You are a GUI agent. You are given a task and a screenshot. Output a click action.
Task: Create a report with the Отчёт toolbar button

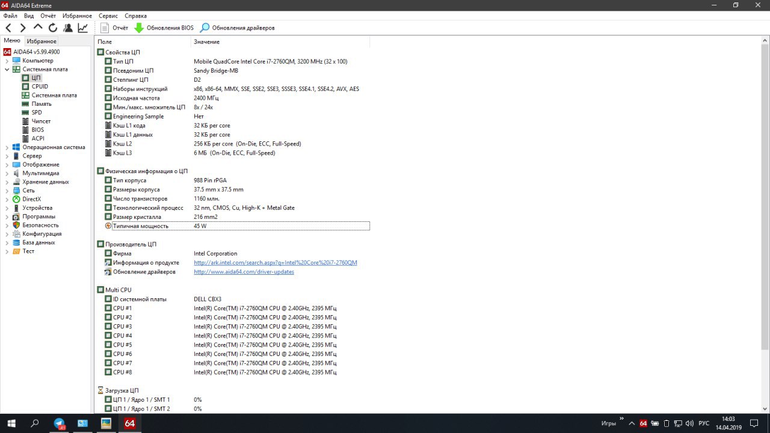(114, 28)
